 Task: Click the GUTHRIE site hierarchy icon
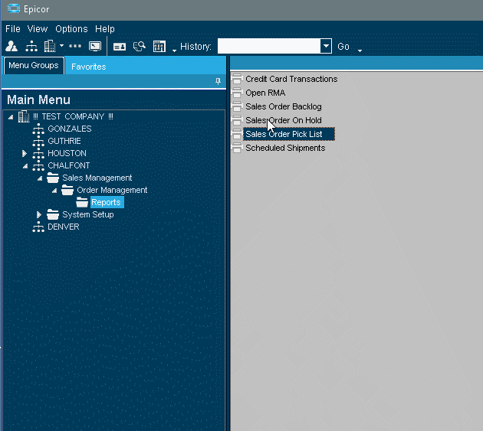pos(38,141)
